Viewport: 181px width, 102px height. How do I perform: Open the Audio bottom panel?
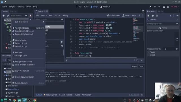tap(77, 95)
